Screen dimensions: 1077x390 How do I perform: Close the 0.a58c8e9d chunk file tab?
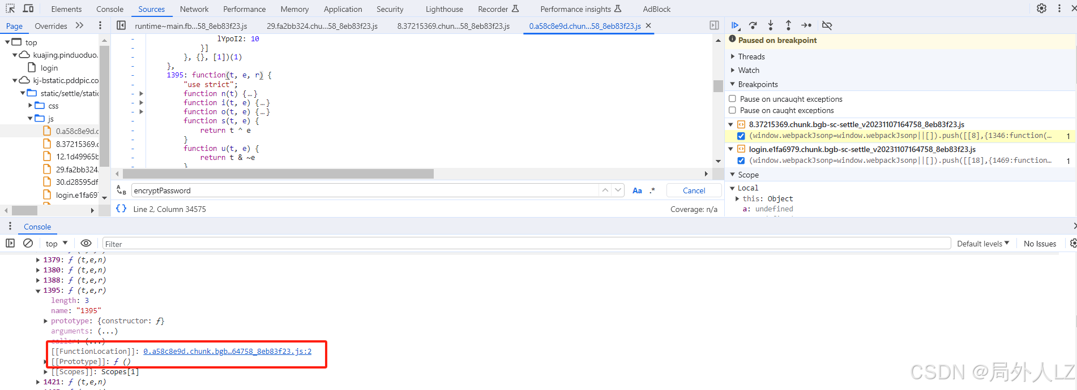pos(648,25)
